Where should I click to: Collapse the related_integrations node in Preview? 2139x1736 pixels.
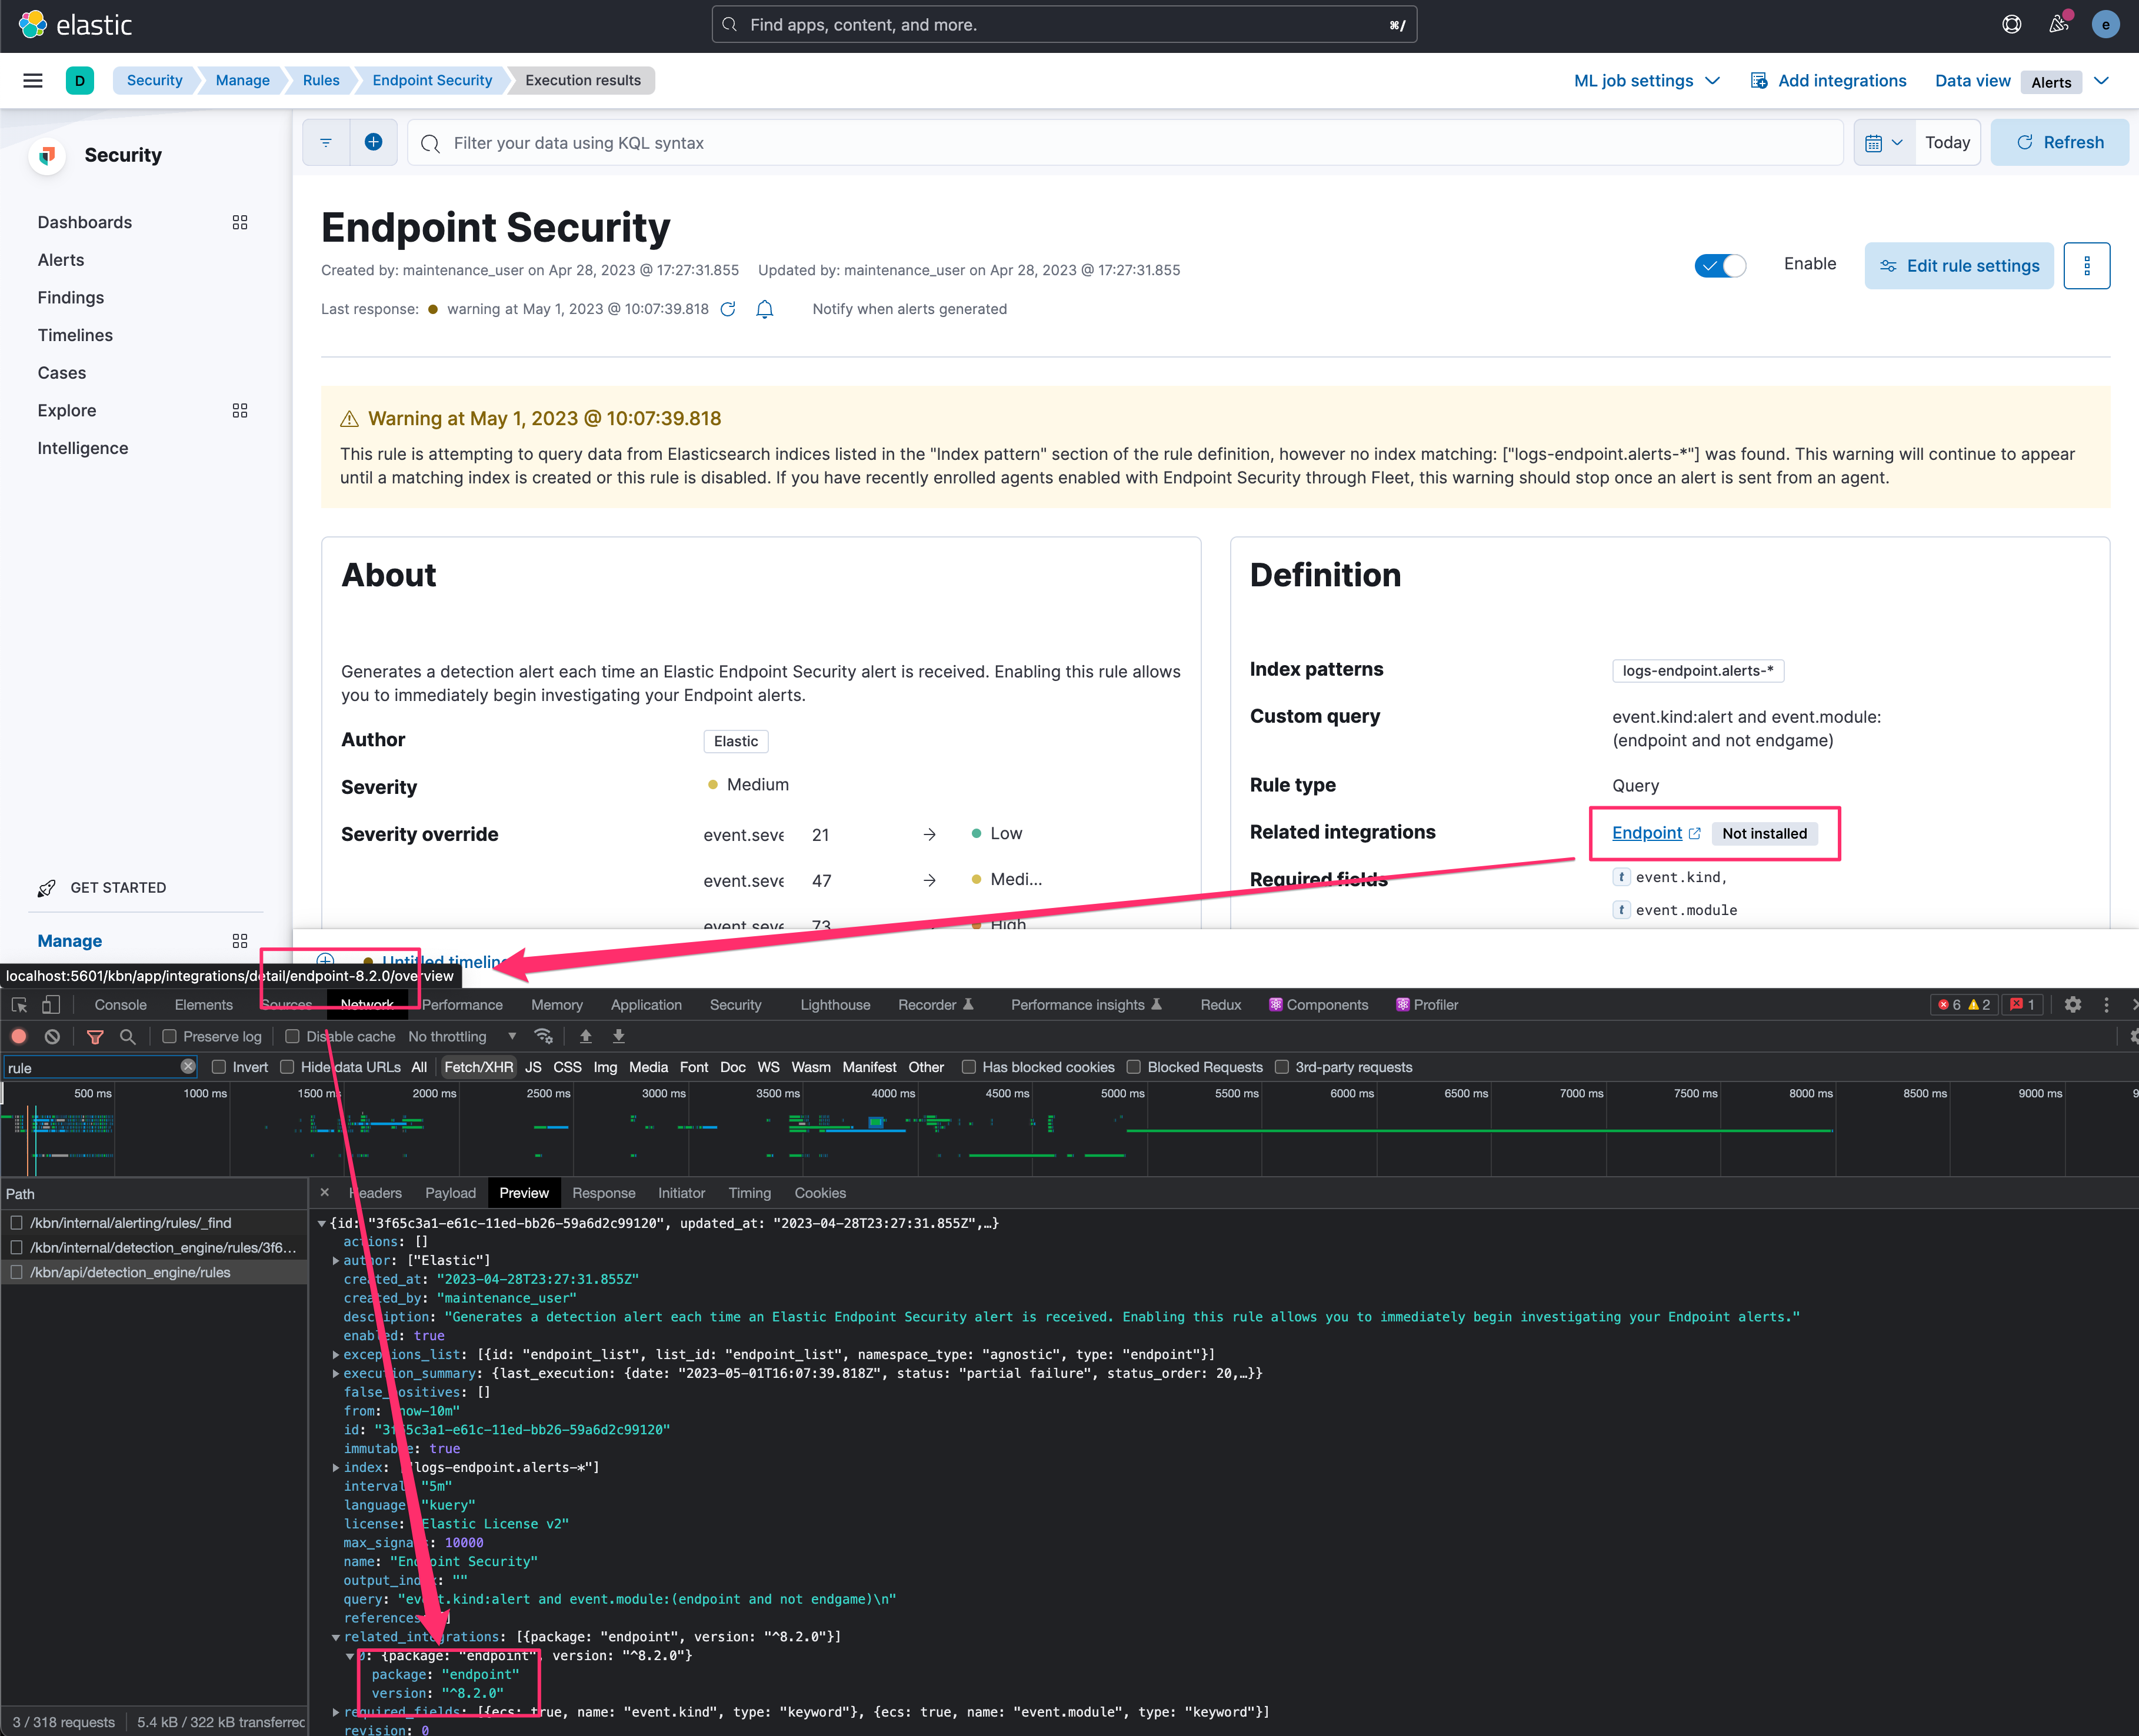coord(336,1636)
